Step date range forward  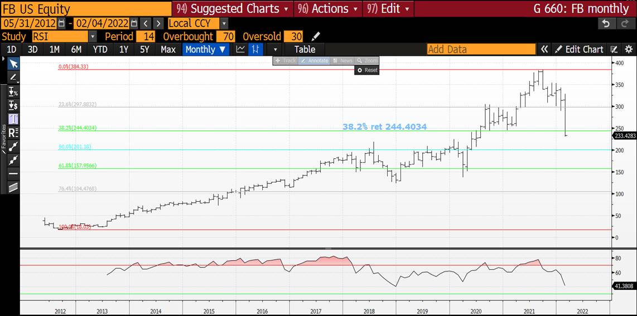click(158, 23)
